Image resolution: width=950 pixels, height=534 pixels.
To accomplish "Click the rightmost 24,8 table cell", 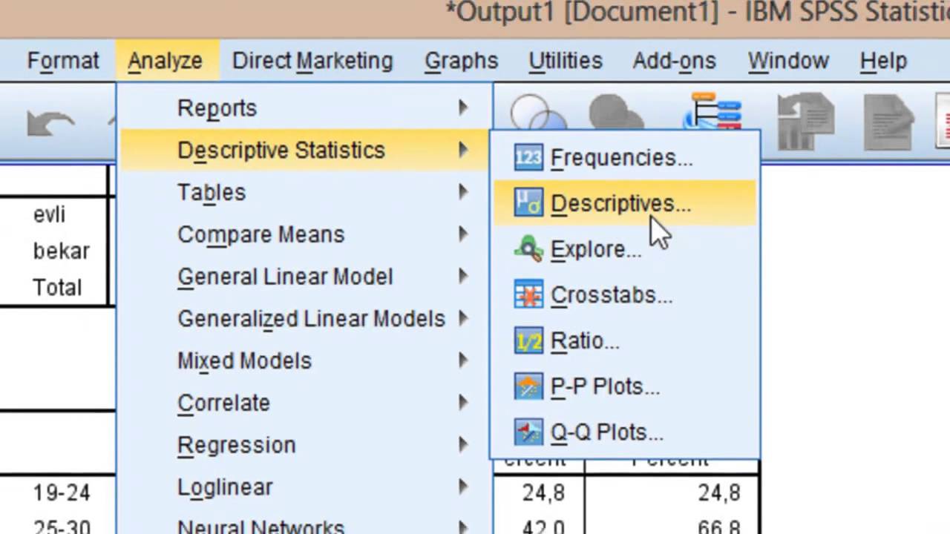I will pyautogui.click(x=718, y=492).
